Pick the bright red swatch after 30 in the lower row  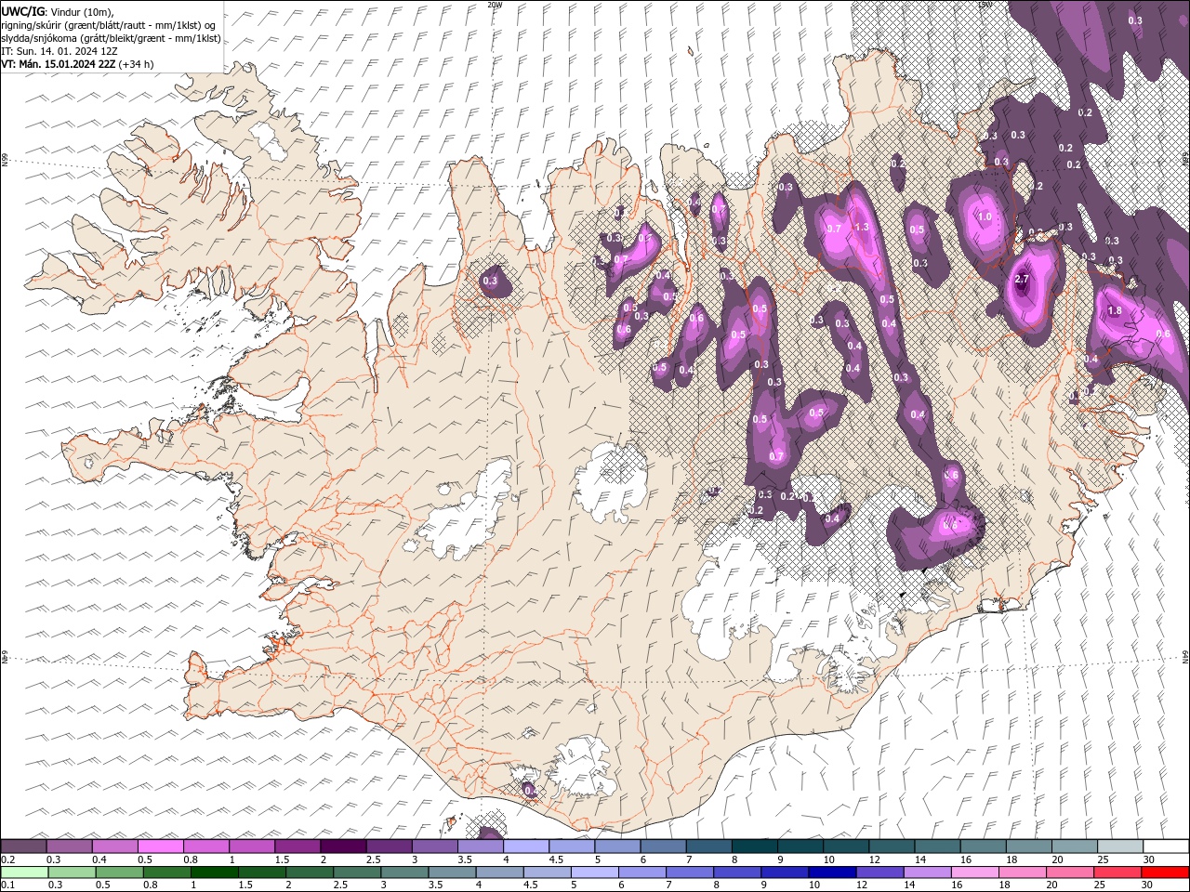point(1166,872)
